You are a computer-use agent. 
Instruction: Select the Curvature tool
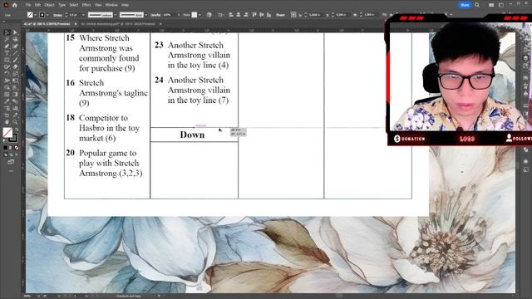[x=15, y=47]
